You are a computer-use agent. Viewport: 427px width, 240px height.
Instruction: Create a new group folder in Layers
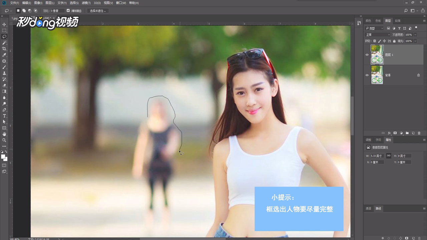pyautogui.click(x=407, y=133)
